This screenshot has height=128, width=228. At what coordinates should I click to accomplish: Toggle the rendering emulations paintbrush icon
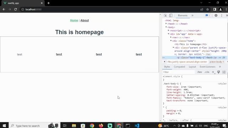[218, 72]
